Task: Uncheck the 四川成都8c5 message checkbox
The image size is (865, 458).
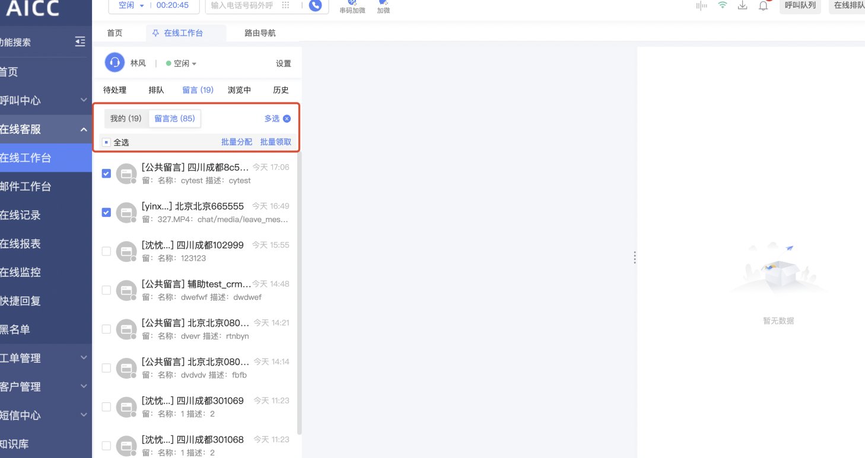Action: click(106, 174)
